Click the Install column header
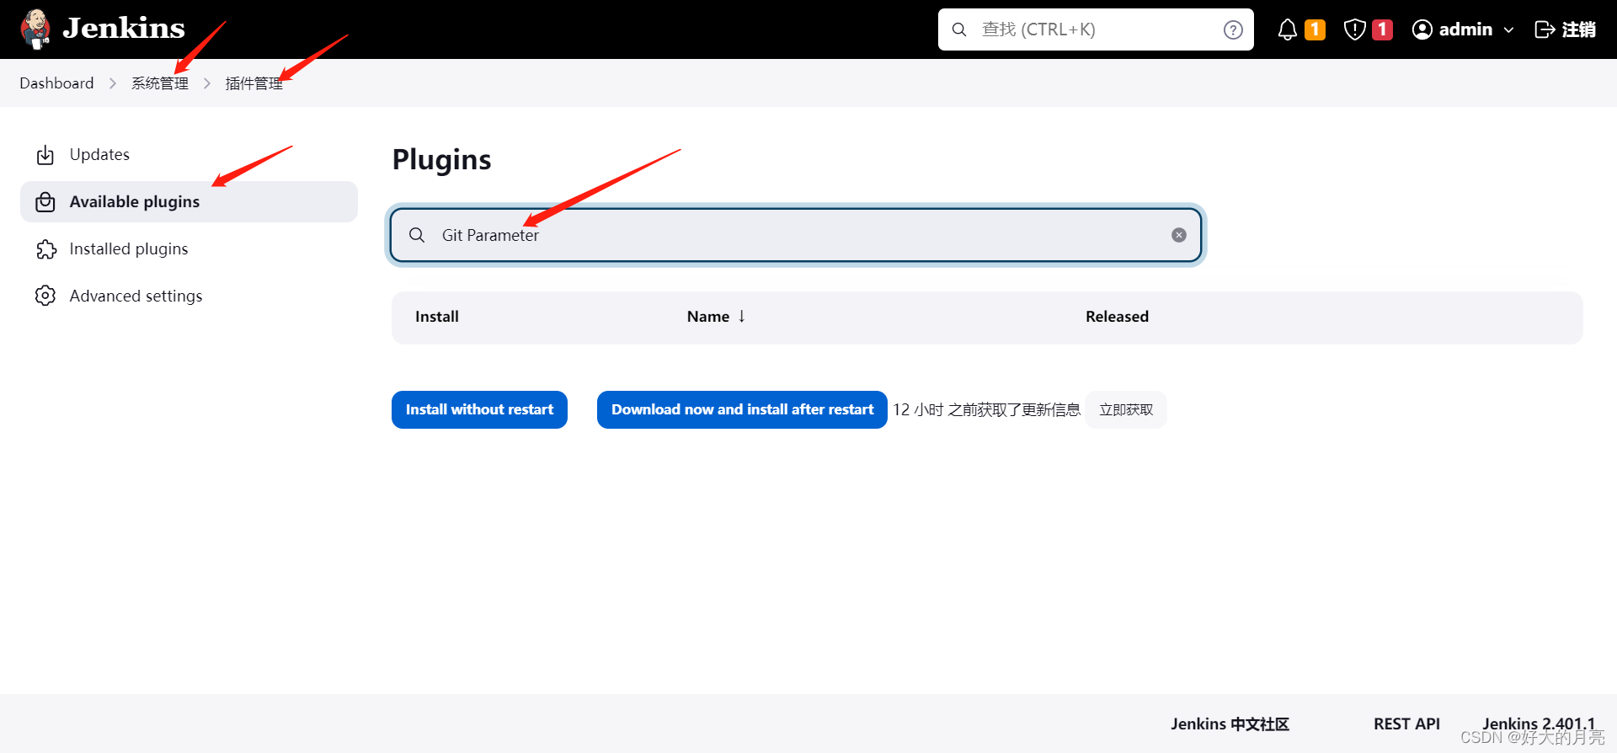Viewport: 1617px width, 753px height. (437, 317)
